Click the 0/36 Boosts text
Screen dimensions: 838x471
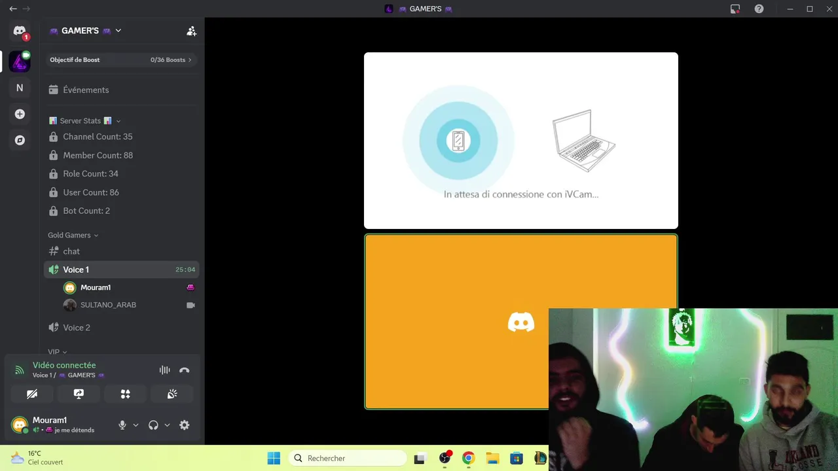pyautogui.click(x=168, y=60)
